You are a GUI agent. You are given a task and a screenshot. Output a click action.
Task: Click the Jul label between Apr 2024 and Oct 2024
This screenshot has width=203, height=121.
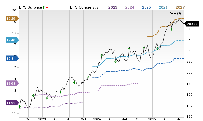(125, 119)
